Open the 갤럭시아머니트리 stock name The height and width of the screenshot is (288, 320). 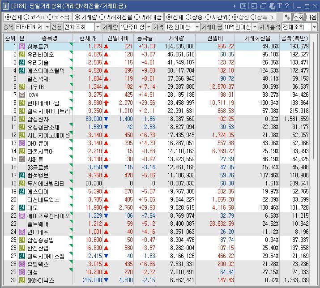tap(49, 111)
